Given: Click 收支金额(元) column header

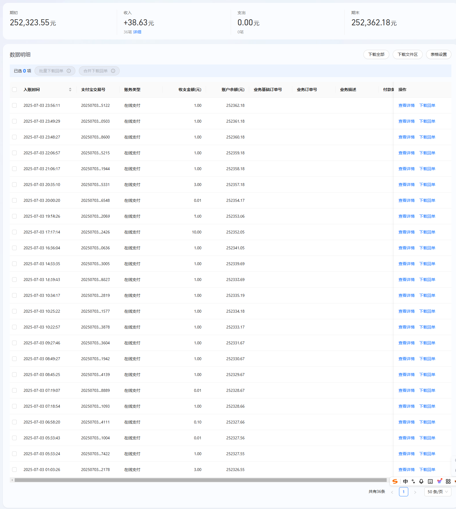Looking at the screenshot, I should (x=190, y=90).
